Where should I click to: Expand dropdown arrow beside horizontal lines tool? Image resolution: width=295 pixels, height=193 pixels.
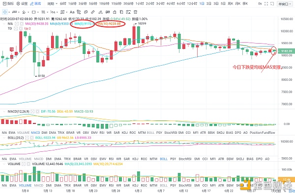coord(47,12)
